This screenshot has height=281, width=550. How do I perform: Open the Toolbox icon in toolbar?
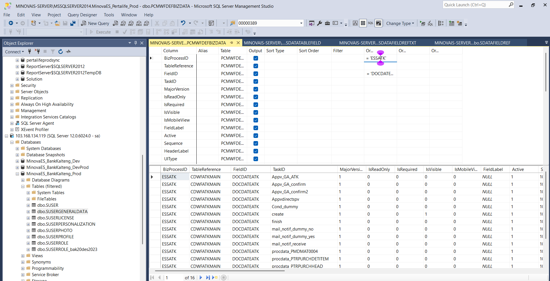[x=327, y=23]
